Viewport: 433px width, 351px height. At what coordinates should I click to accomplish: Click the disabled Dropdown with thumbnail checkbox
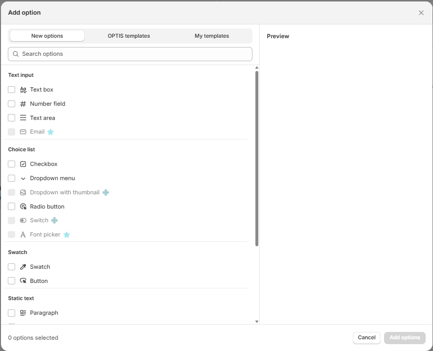click(12, 193)
